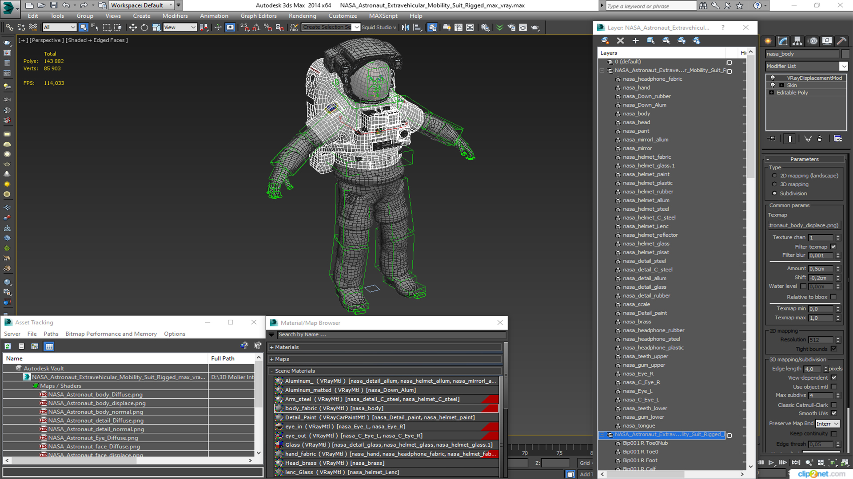The width and height of the screenshot is (853, 479).
Task: Select the Subdivision radio button
Action: pos(775,193)
